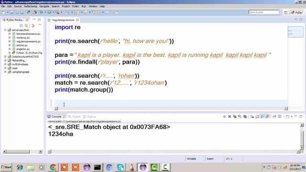Click the Run external tools icon
The image size is (306, 172).
[x=57, y=12]
